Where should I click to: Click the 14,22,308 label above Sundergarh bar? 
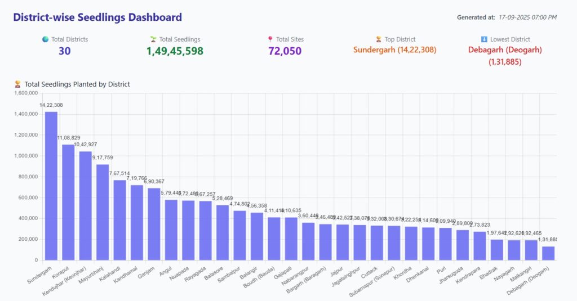(51, 105)
